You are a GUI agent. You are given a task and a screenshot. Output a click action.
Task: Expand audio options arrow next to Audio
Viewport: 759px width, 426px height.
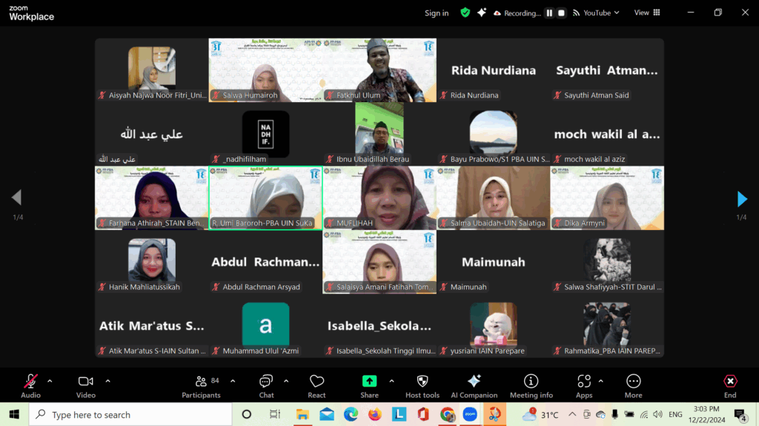(x=50, y=381)
